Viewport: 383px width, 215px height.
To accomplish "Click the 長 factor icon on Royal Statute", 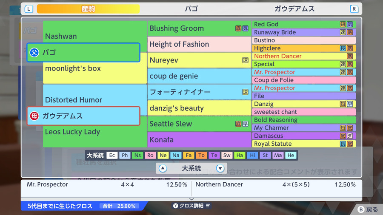I will coord(343,144).
